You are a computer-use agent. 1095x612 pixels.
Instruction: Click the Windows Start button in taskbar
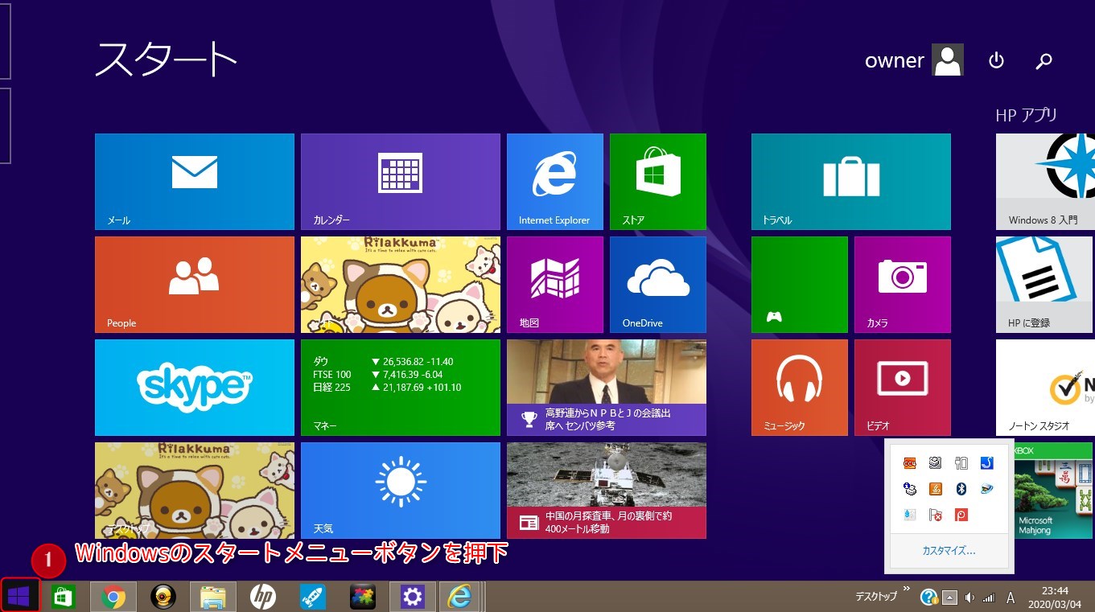click(19, 596)
